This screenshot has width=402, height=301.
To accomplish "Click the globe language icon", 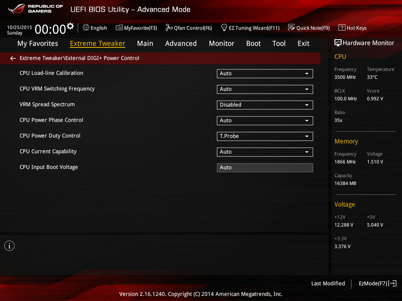I will [x=86, y=27].
